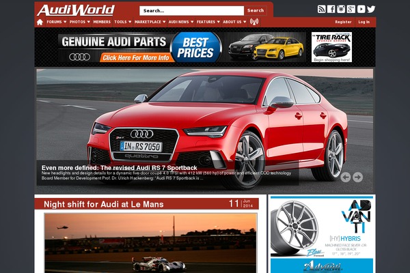Expand the About Us dropdown arrow
The image size is (410, 273).
pyautogui.click(x=245, y=22)
